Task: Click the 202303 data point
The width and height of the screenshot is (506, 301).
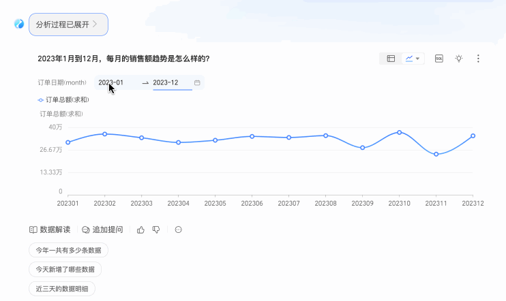Action: (x=142, y=138)
